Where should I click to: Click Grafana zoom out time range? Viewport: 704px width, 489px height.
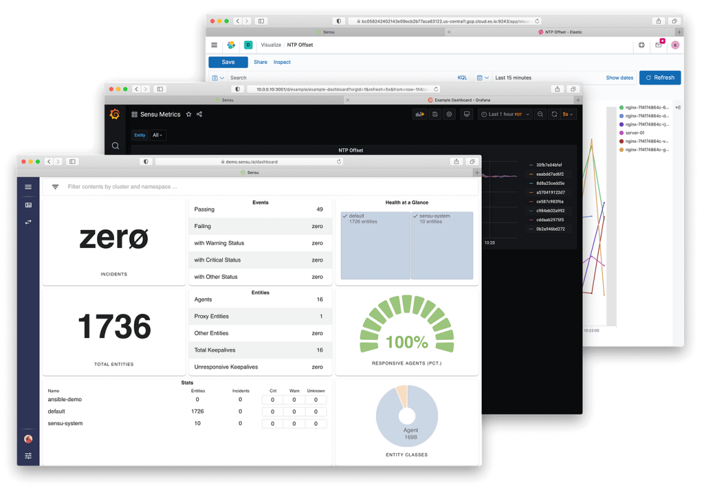(x=540, y=115)
